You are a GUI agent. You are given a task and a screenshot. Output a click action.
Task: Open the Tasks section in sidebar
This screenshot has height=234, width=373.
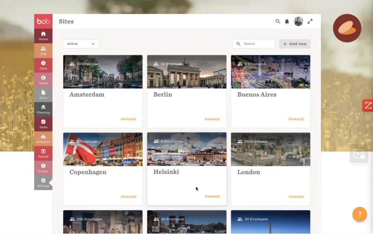pyautogui.click(x=44, y=124)
